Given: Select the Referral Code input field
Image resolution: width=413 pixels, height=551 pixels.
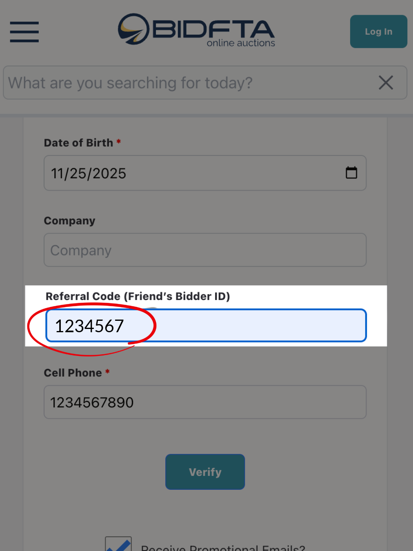Looking at the screenshot, I should pos(245,326).
